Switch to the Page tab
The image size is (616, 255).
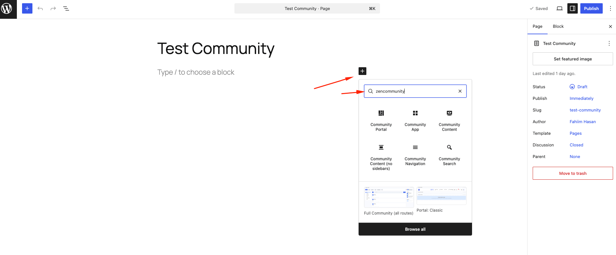(x=538, y=27)
